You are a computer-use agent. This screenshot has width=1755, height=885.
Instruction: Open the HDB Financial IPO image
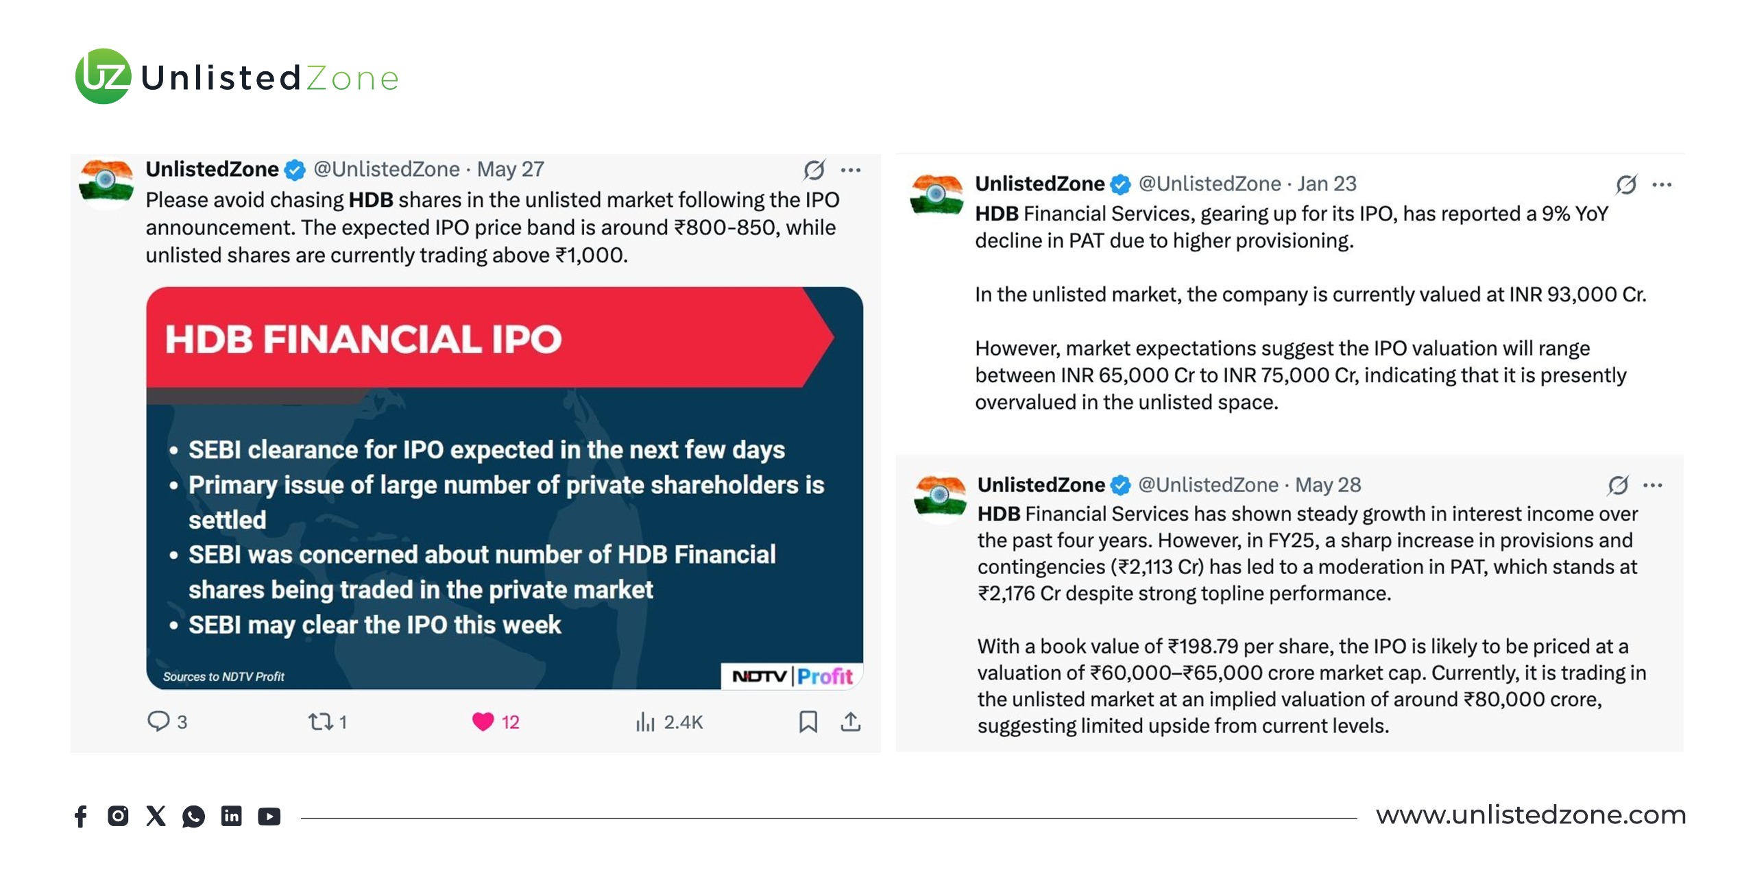point(504,488)
